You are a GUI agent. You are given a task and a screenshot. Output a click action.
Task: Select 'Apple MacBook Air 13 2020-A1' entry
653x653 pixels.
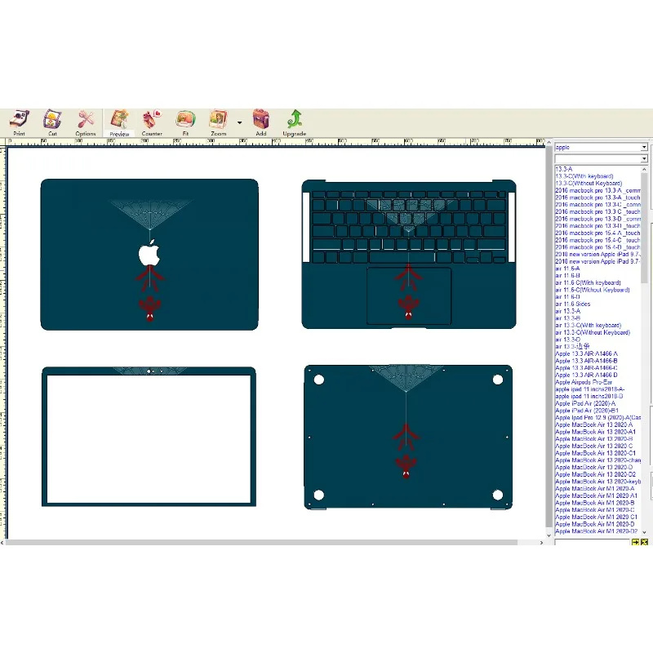click(x=596, y=432)
